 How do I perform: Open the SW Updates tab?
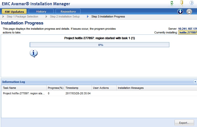14,11
